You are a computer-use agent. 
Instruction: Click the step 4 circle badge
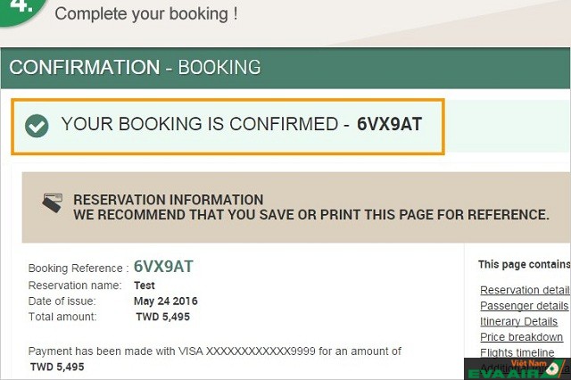pos(21,11)
